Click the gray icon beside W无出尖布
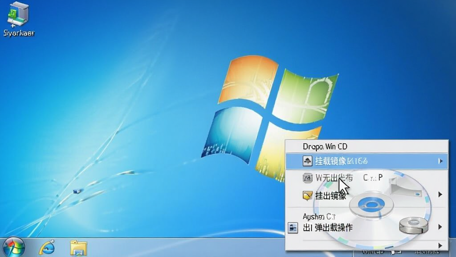Screen dimensions: 456x257 coord(307,178)
